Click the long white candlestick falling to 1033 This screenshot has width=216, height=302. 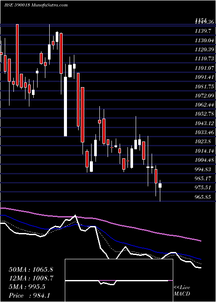[66, 107]
